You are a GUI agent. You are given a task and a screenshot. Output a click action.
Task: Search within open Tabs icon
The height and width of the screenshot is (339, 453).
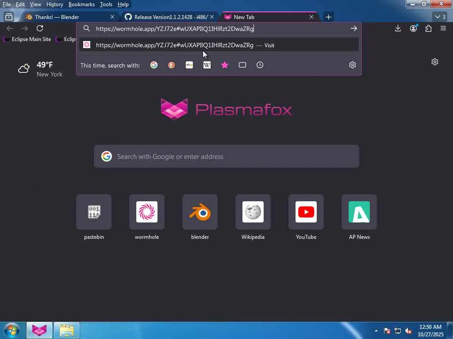(242, 65)
